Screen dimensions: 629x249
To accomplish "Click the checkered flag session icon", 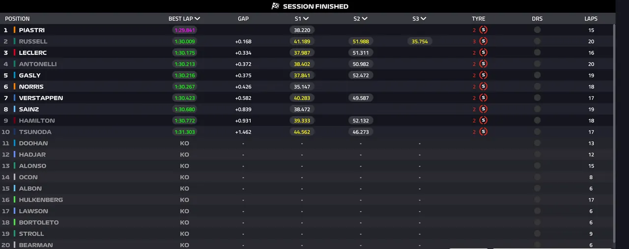I will (x=275, y=6).
